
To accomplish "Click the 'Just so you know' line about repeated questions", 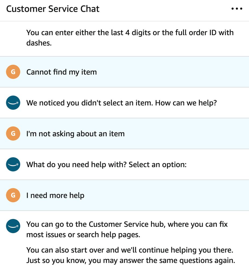I will [131, 260].
